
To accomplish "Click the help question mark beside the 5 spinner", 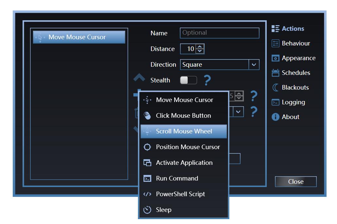I will (x=254, y=96).
